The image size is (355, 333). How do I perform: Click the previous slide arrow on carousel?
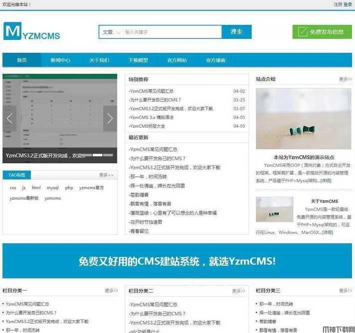tap(9, 118)
